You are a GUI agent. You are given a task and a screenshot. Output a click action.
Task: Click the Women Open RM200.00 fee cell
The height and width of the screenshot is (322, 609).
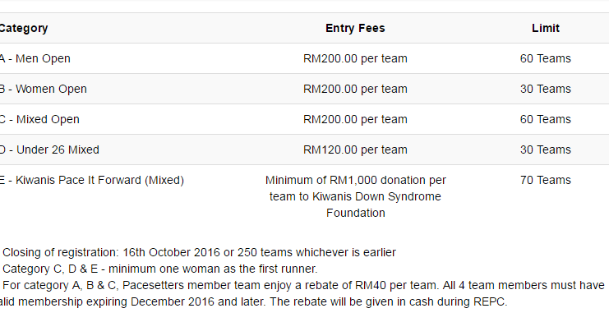click(x=355, y=89)
